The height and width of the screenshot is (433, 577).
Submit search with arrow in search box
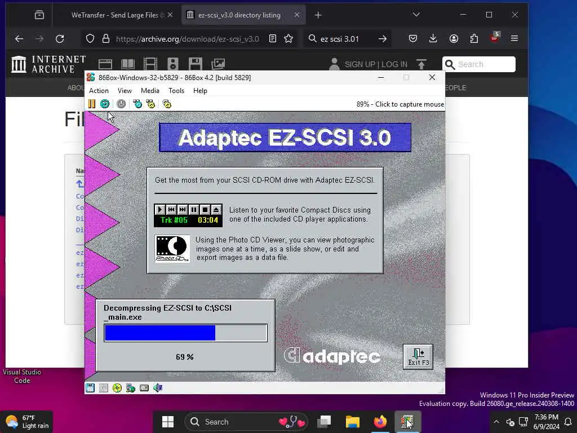coord(383,39)
